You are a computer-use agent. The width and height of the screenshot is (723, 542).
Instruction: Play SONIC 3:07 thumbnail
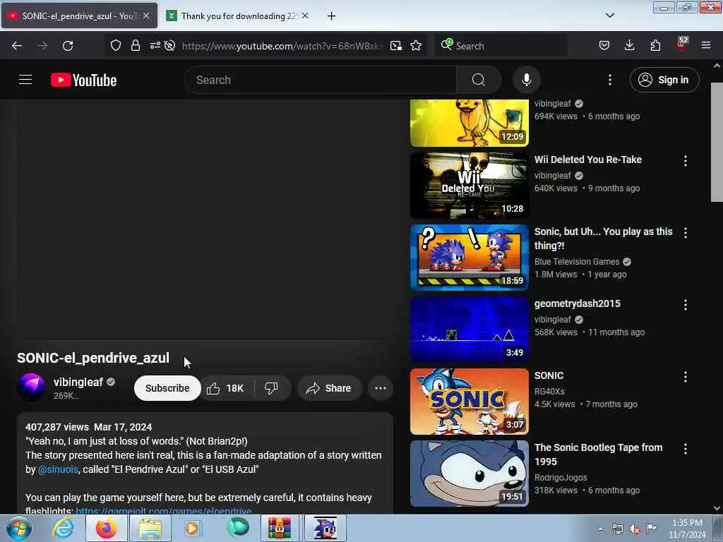(x=469, y=401)
